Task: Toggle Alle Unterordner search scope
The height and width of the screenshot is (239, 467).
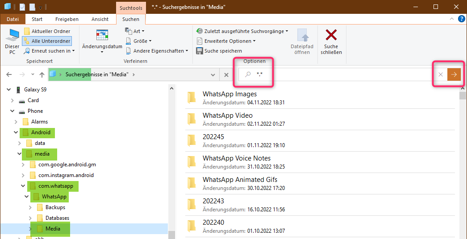Action: [47, 41]
